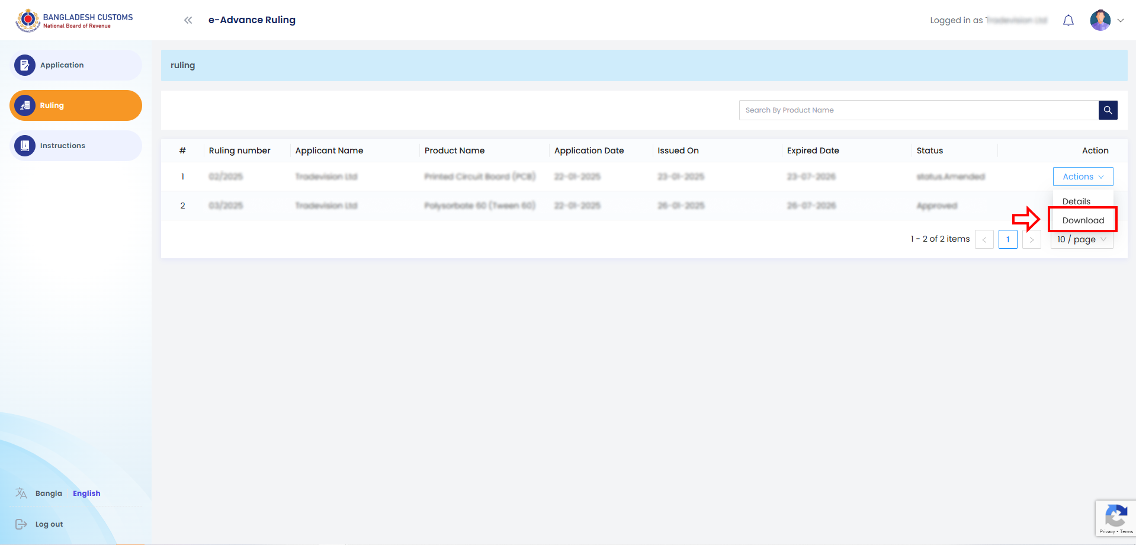Viewport: 1136px width, 545px height.
Task: Choose Download from the actions menu
Action: coord(1083,220)
